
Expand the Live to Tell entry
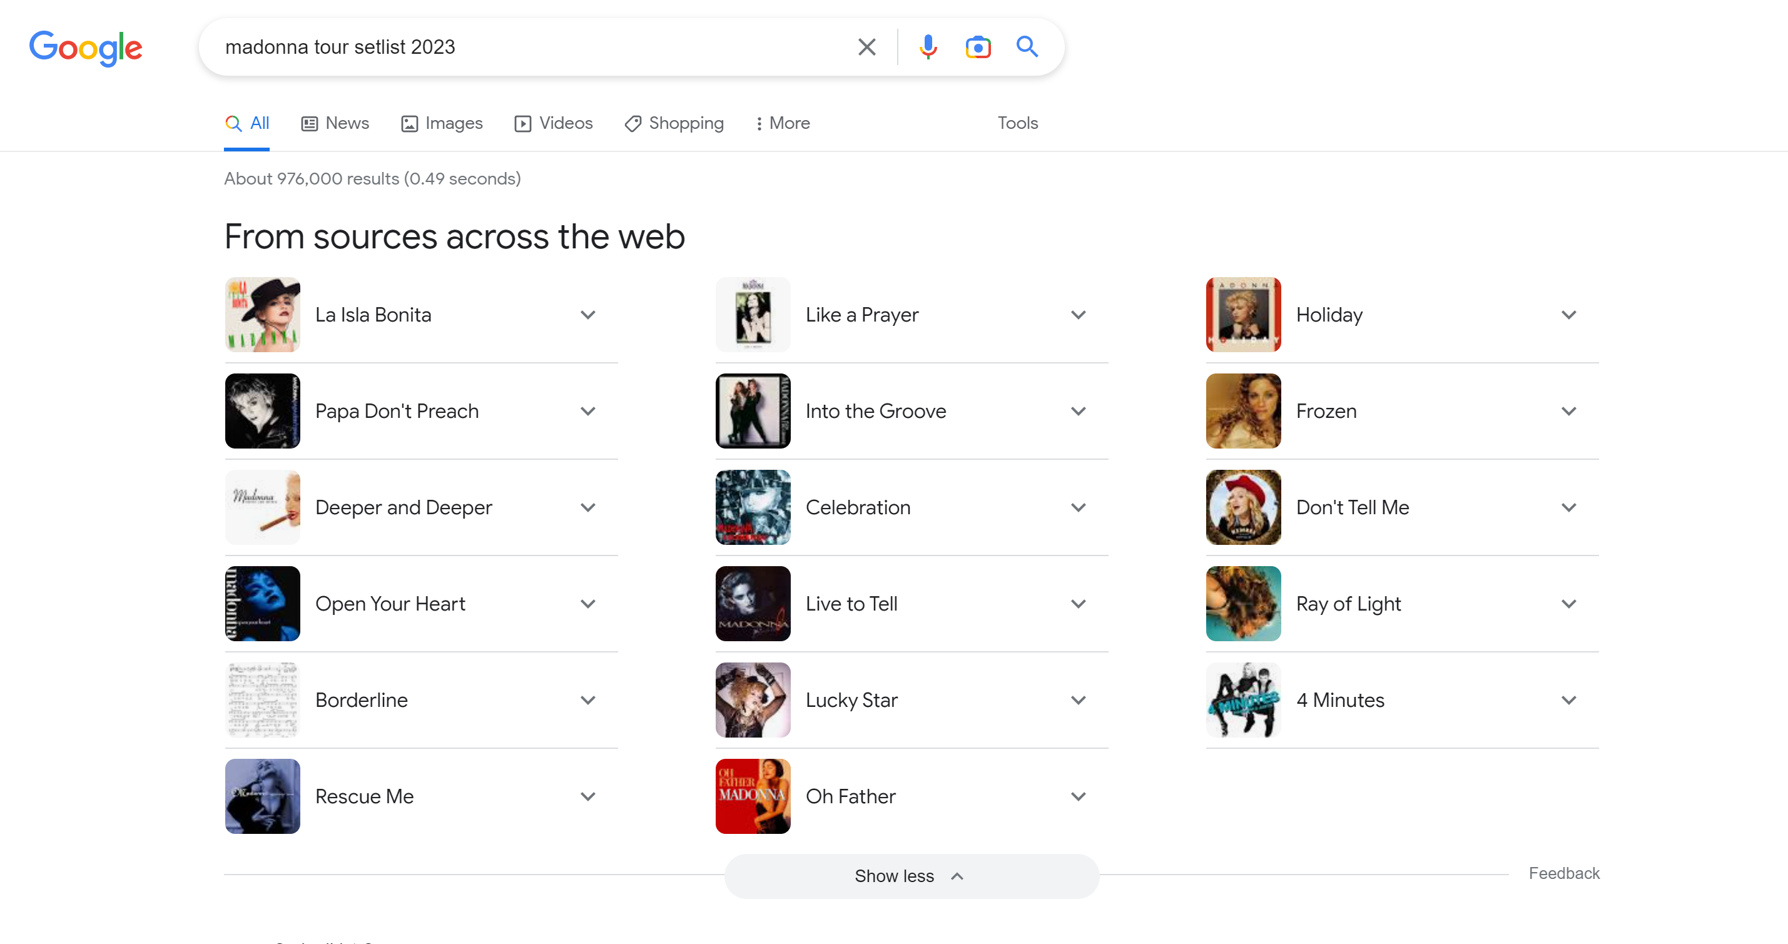tap(1079, 604)
